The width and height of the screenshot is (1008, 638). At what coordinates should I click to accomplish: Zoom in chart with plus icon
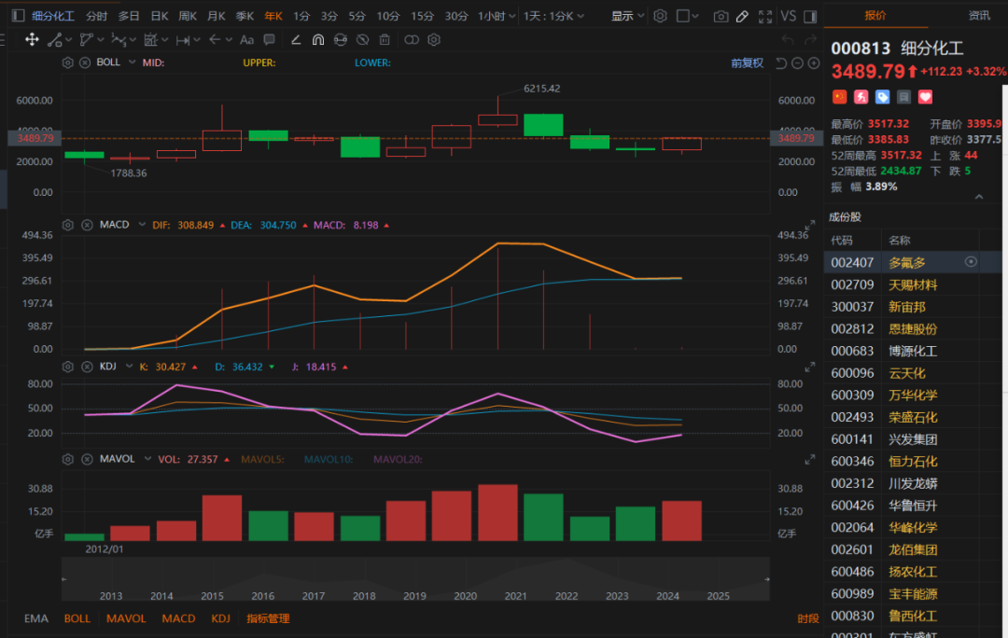coord(814,63)
